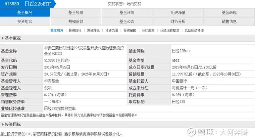Jump to 风险收益特征 anchor link
This screenshot has height=140, width=255.
point(194,31)
